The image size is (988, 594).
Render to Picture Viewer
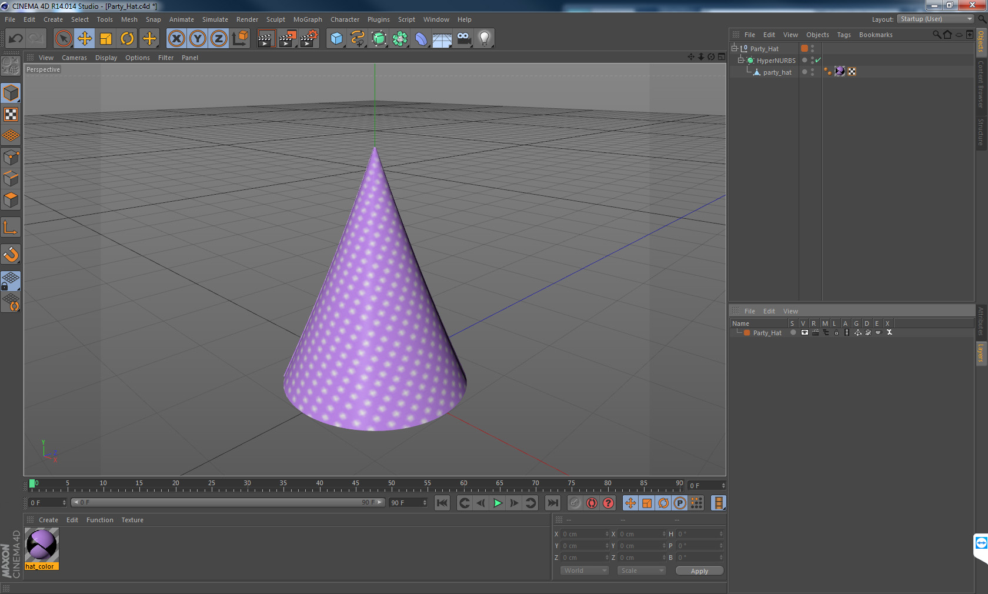[288, 39]
